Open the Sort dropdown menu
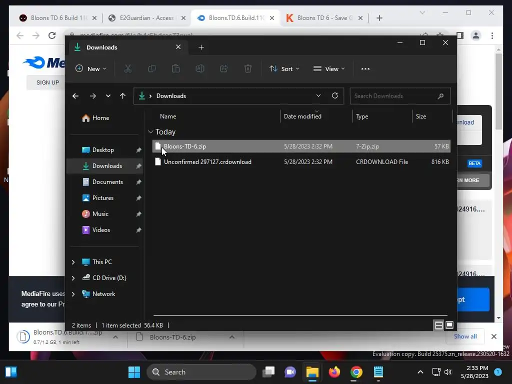Screen dimensions: 512x384 (x=284, y=68)
